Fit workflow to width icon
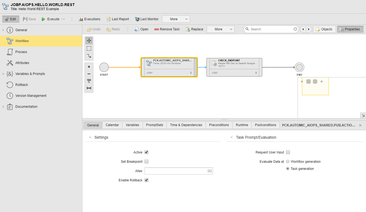This screenshot has height=212, width=366. [89, 88]
